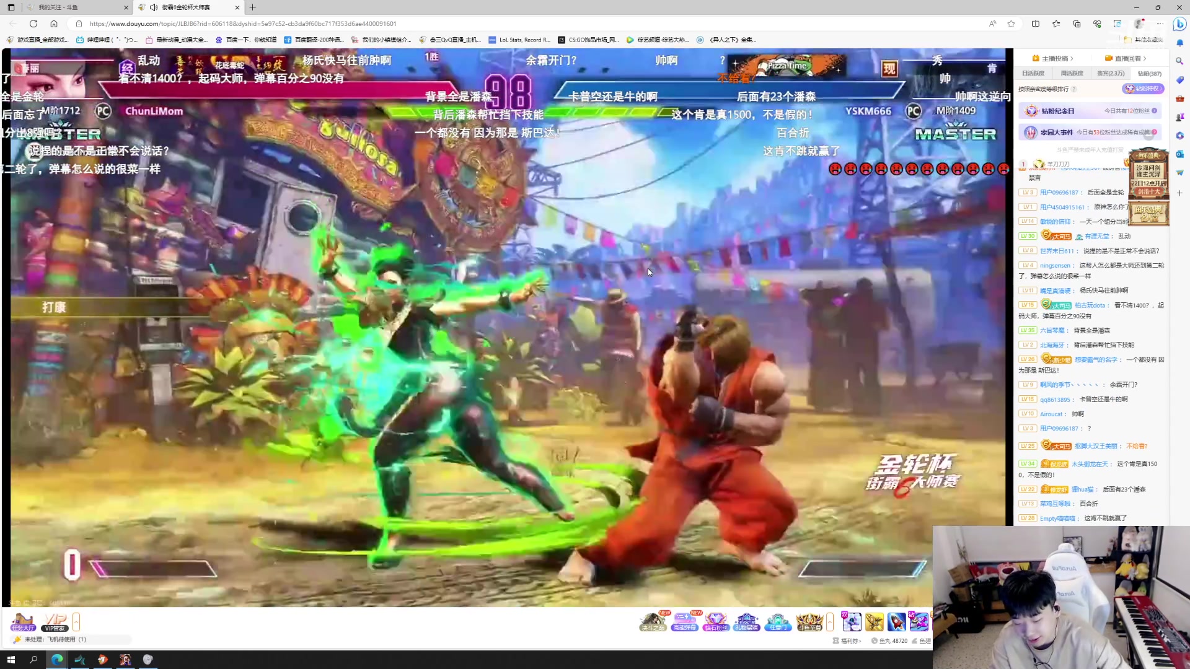1190x669 pixels.
Task: Open the 钻石粉丝 diamond fan icon
Action: (715, 621)
